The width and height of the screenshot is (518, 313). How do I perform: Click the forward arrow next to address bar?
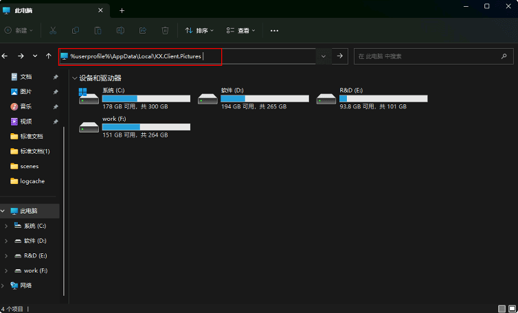(x=340, y=56)
